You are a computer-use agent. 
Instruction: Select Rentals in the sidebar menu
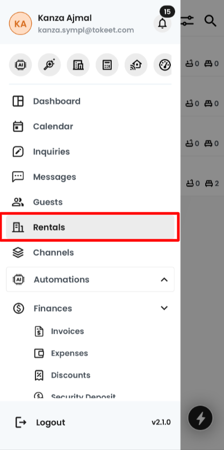[90, 227]
